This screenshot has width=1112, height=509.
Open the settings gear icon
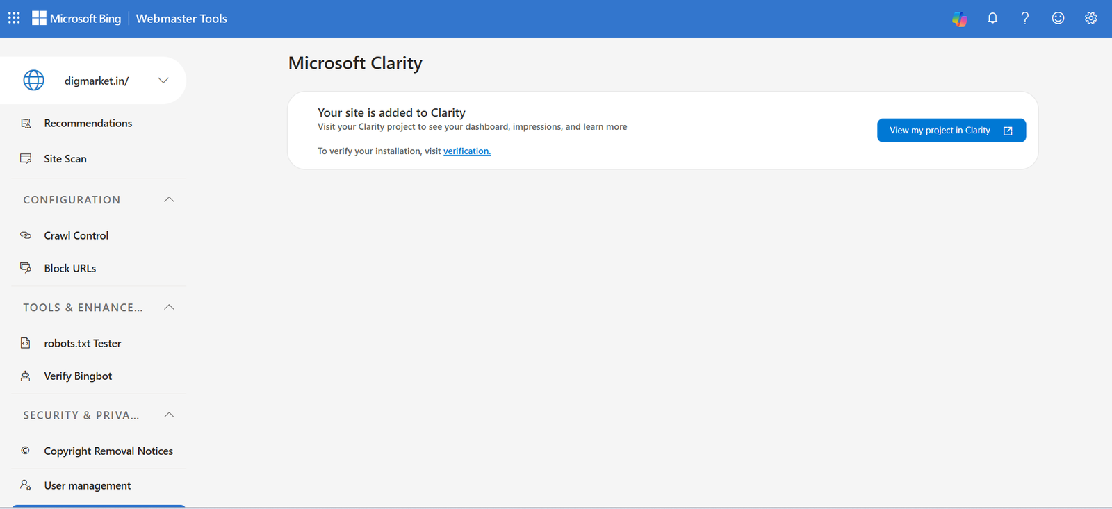[1090, 18]
